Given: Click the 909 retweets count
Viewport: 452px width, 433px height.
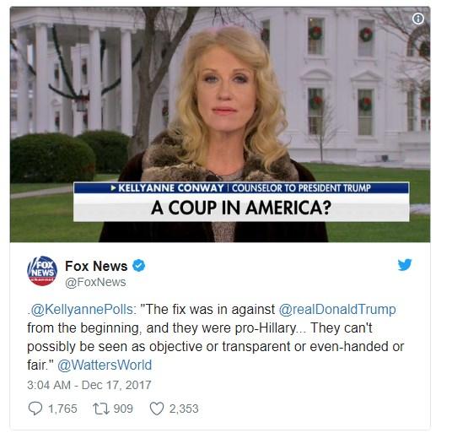Looking at the screenshot, I should [x=123, y=409].
